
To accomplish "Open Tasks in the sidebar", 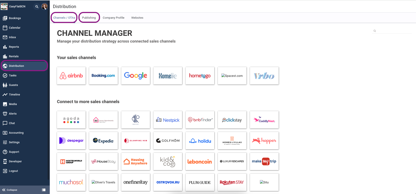I will 12,76.
